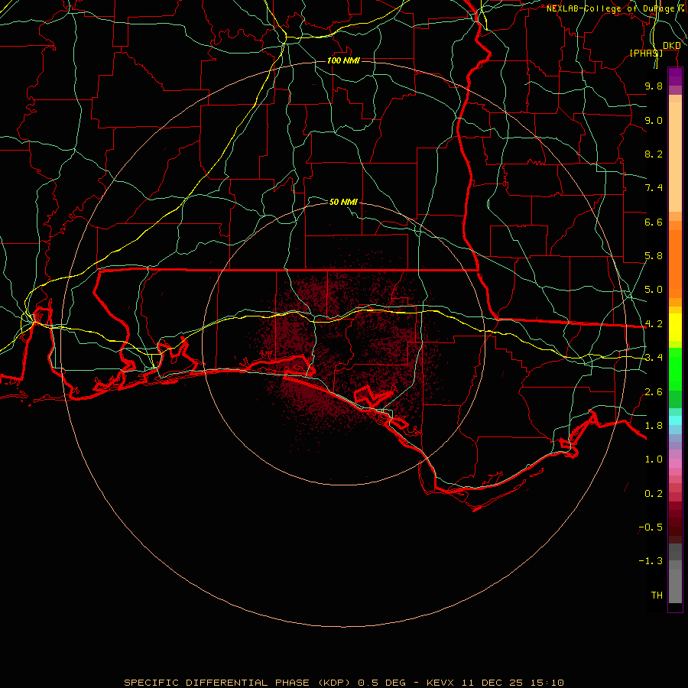Click the 4.2 scale value
Screen dimensions: 688x688
(x=654, y=324)
